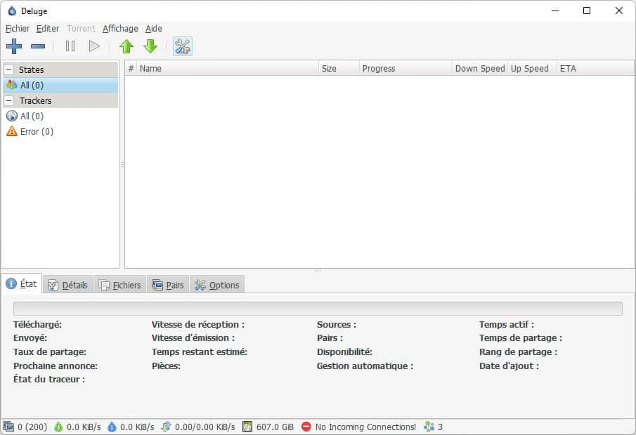Click the 0.00/0.00 KiB/s protocol traffic value
The width and height of the screenshot is (636, 435).
(x=205, y=427)
